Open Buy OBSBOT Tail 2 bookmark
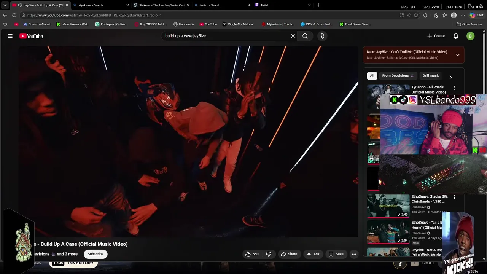This screenshot has width=487, height=274. (151, 24)
